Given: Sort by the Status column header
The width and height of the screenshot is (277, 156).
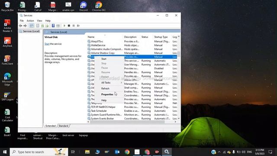Looking at the screenshot, I should pos(147,37).
